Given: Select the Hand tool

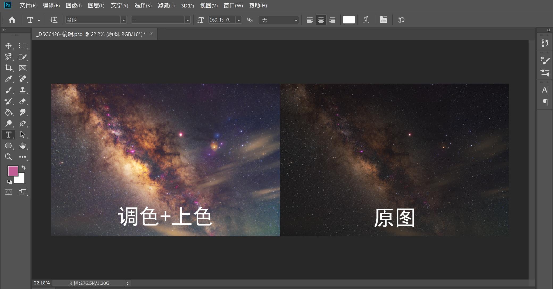Looking at the screenshot, I should point(23,145).
